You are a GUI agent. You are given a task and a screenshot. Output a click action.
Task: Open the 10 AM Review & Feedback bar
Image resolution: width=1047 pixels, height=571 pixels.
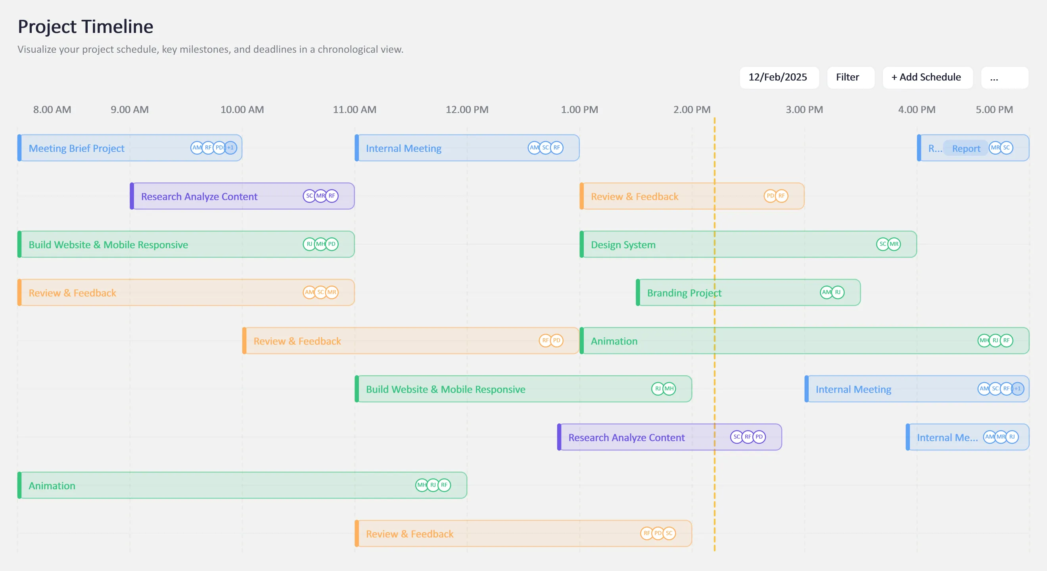[411, 341]
